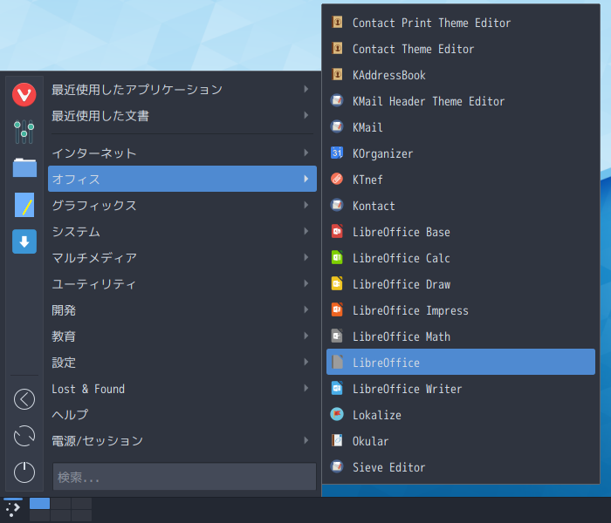Click the LibreOffice Base icon
Viewport: 611px width, 523px height.
click(337, 231)
